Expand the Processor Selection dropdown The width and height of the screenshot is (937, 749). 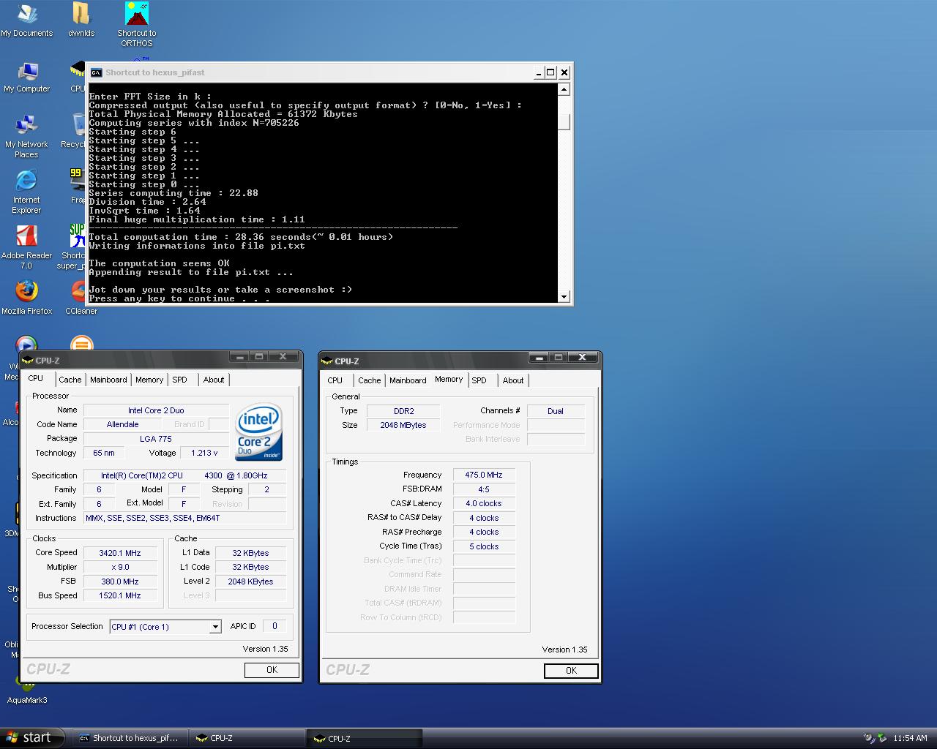215,627
